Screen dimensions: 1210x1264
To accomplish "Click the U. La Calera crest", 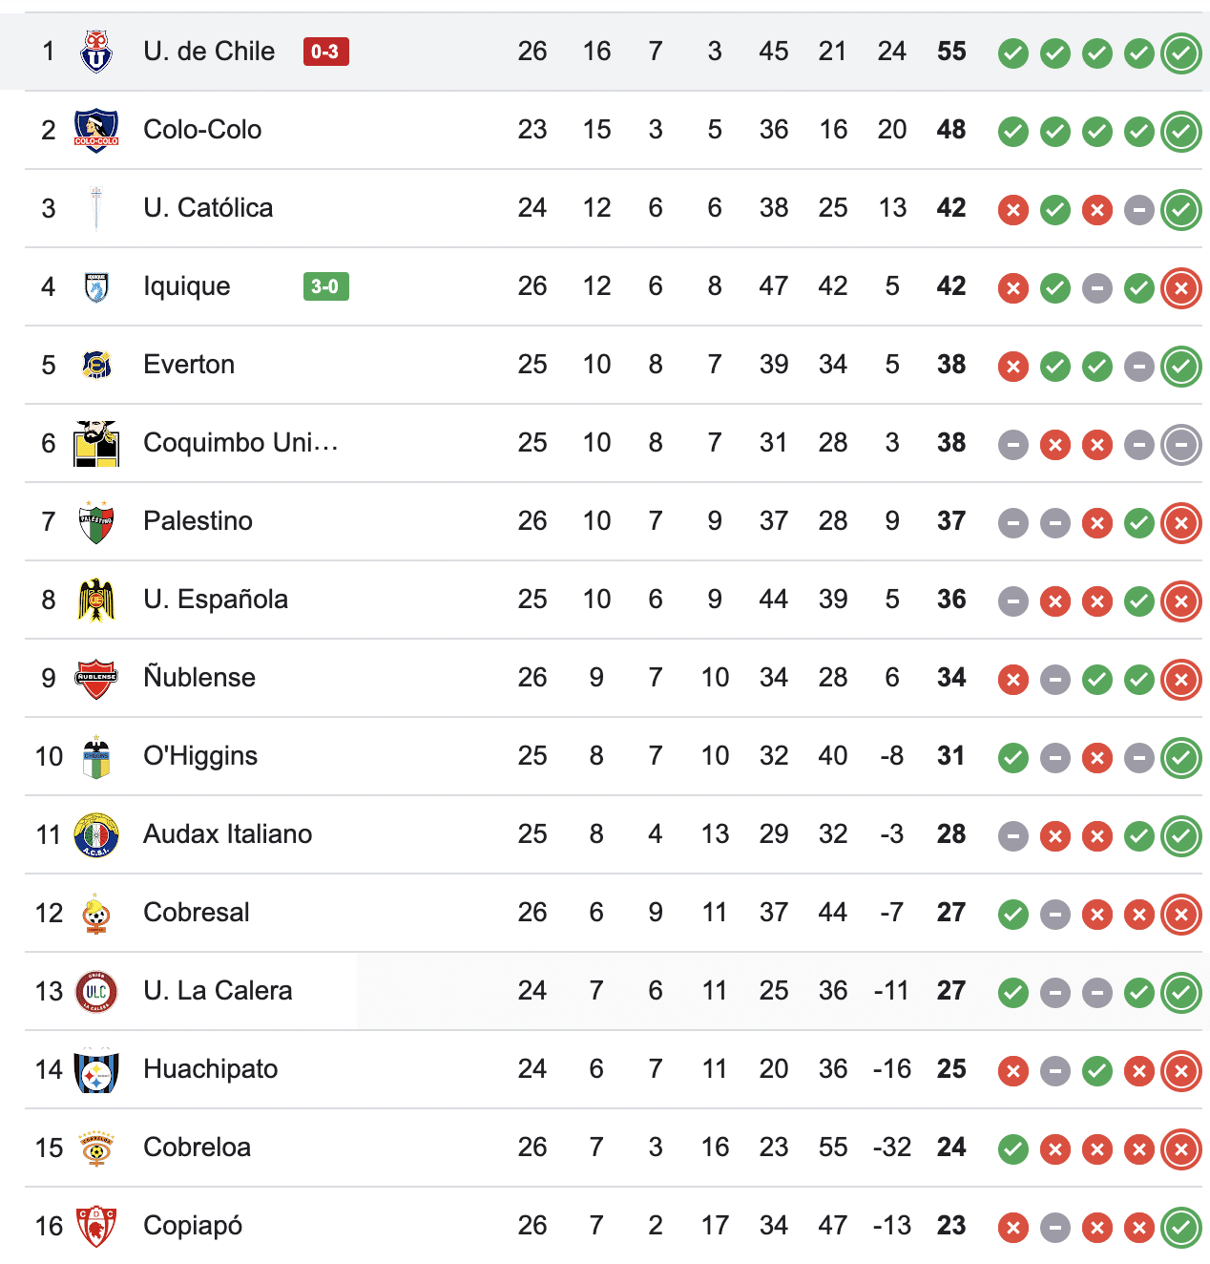I will pyautogui.click(x=96, y=991).
